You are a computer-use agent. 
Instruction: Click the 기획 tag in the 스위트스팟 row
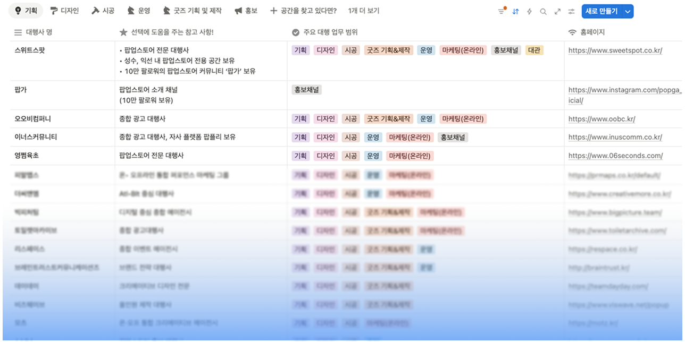[300, 50]
